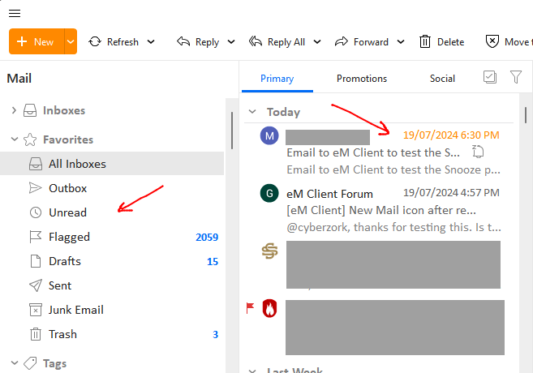Viewport: 533px width, 373px height.
Task: Click the Trash bin folder icon
Action: tap(36, 334)
